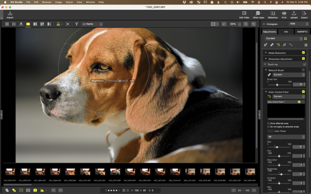Select the Color Control Point tool icon
Screen dimensions: 311x194
click(x=278, y=45)
